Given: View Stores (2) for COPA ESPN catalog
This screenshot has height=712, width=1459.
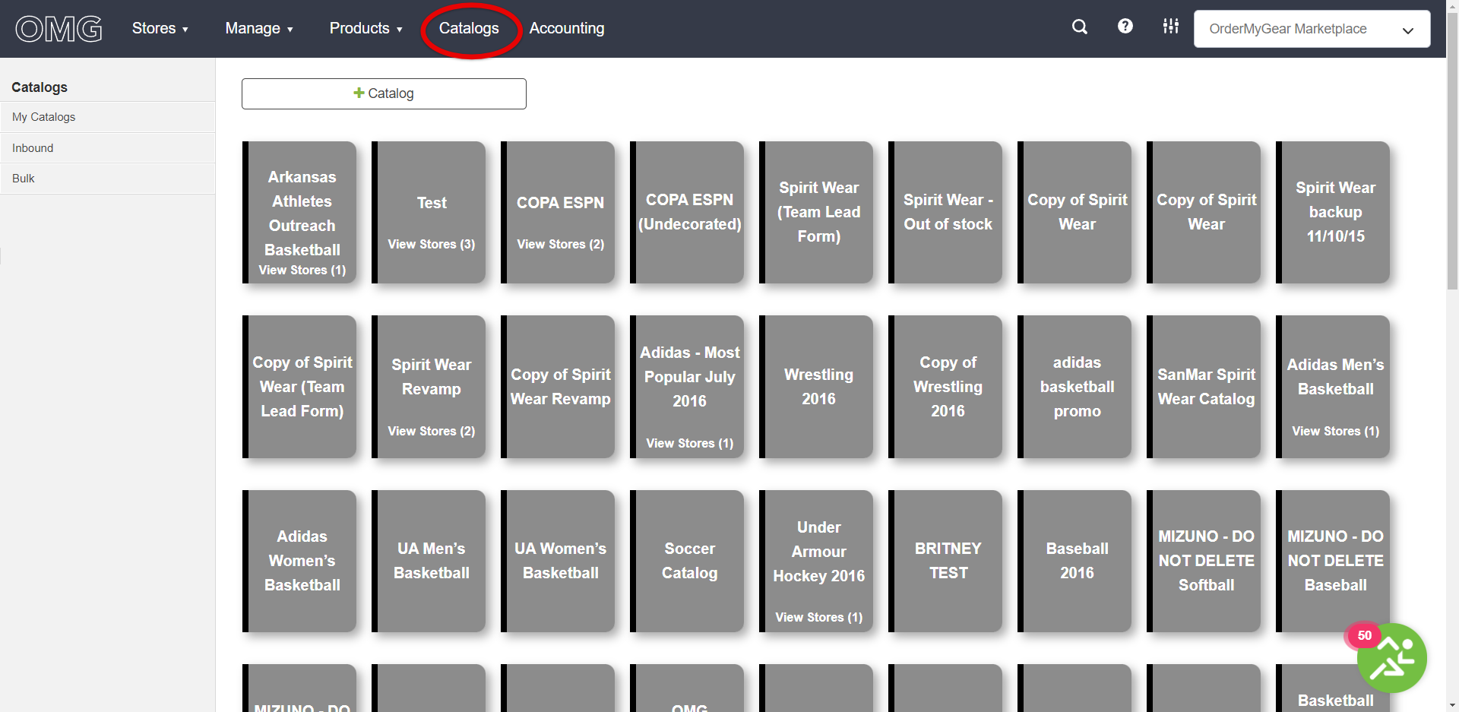Looking at the screenshot, I should click(x=561, y=244).
